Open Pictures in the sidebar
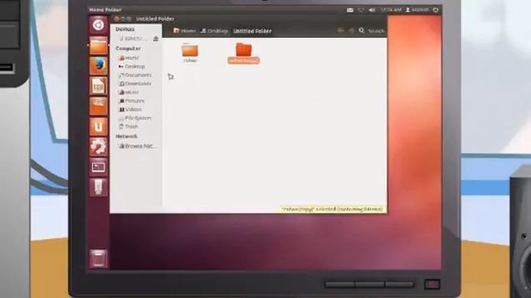Image resolution: width=531 pixels, height=298 pixels. pos(132,101)
